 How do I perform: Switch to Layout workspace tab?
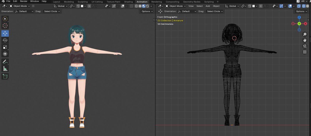coord(56,2)
